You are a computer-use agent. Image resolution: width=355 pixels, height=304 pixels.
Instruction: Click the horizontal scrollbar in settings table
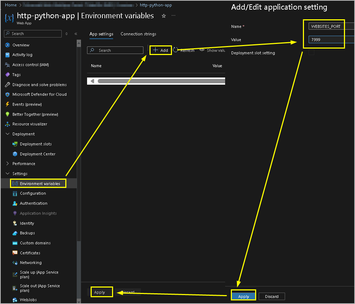(x=161, y=81)
